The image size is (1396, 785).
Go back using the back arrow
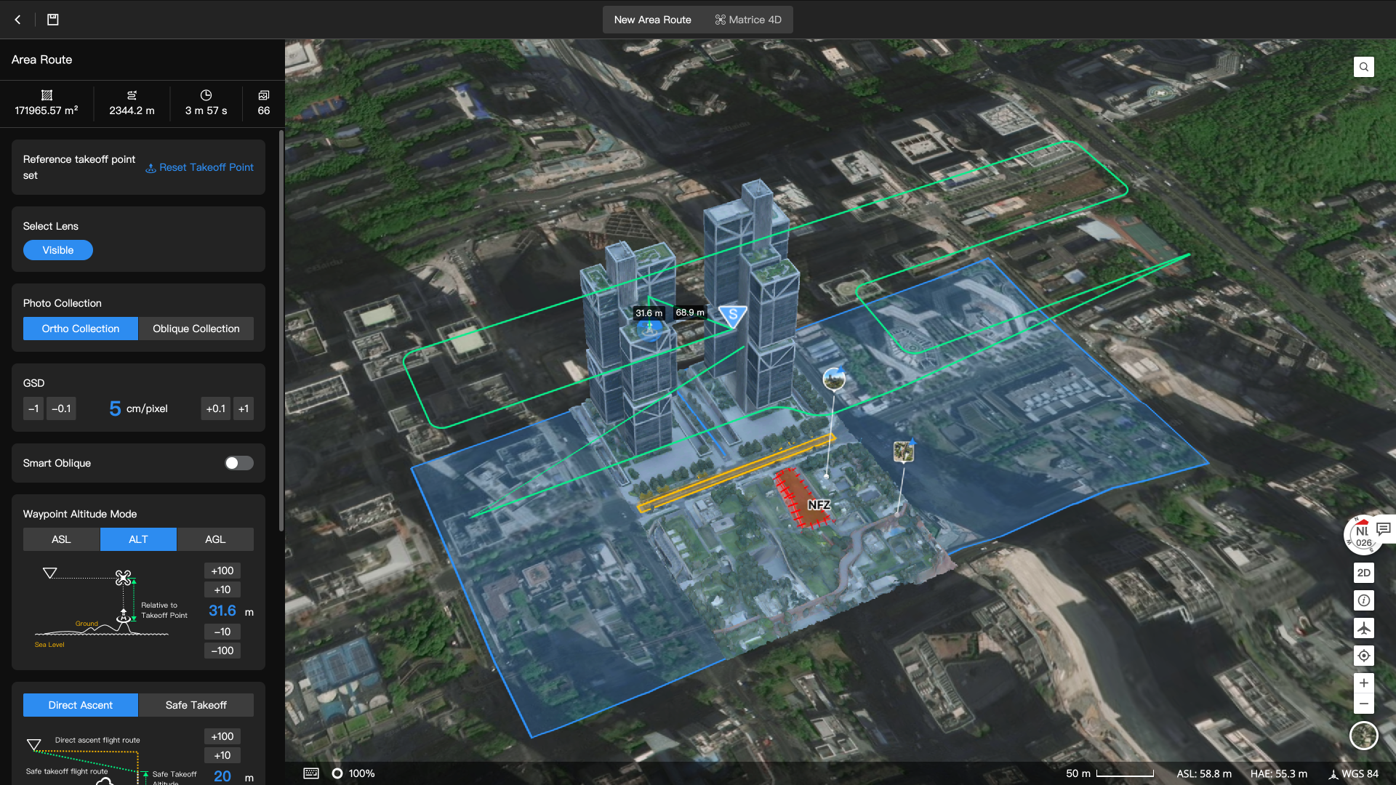point(18,20)
